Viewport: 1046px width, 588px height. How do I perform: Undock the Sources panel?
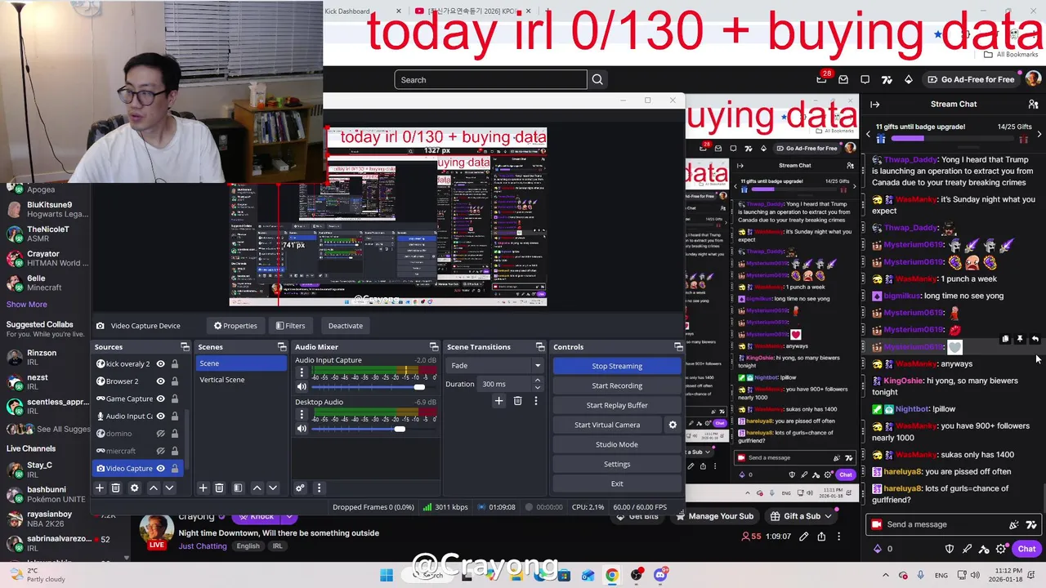coord(185,347)
